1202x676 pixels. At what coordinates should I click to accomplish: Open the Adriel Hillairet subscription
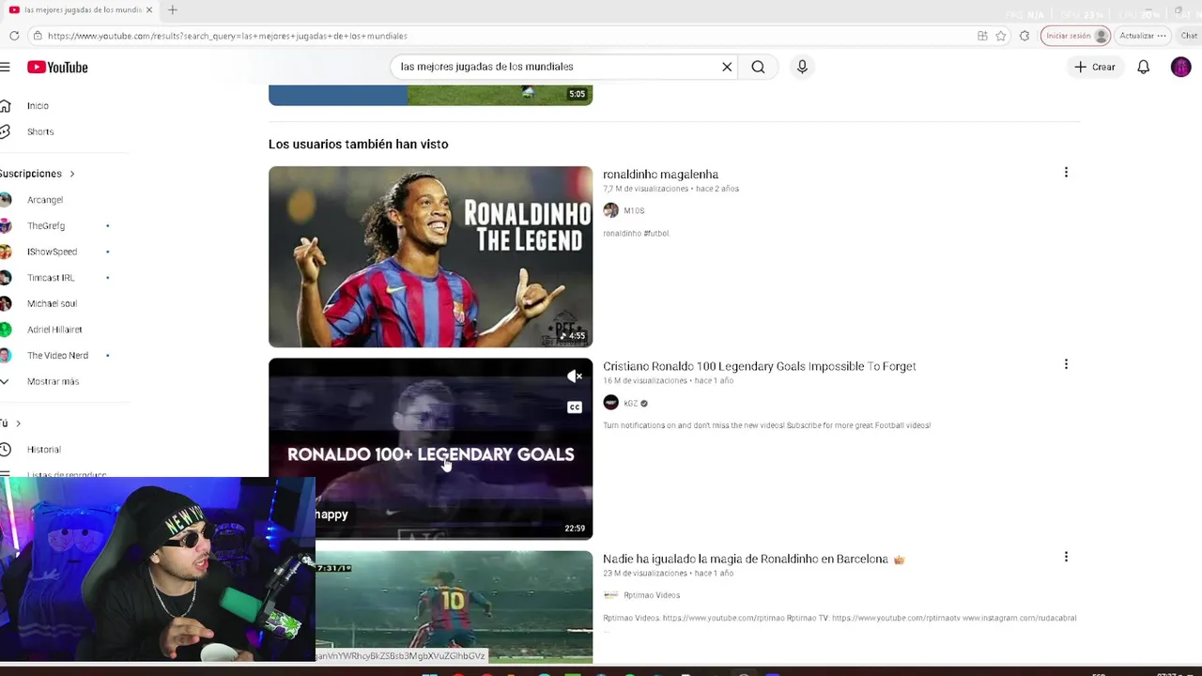tap(56, 330)
